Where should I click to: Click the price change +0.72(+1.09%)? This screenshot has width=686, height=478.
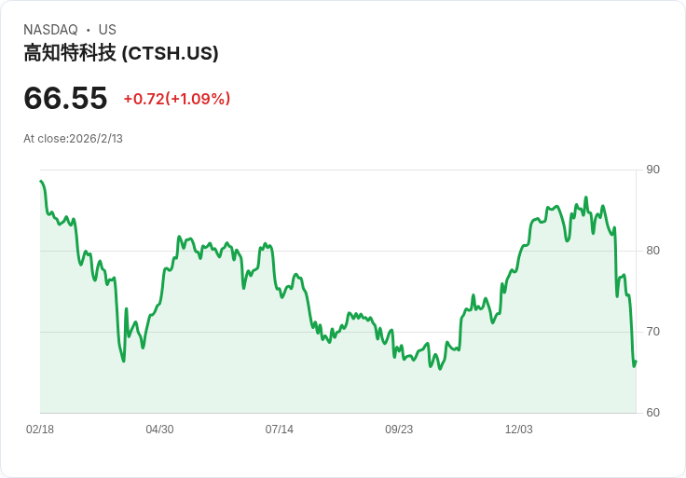point(177,99)
